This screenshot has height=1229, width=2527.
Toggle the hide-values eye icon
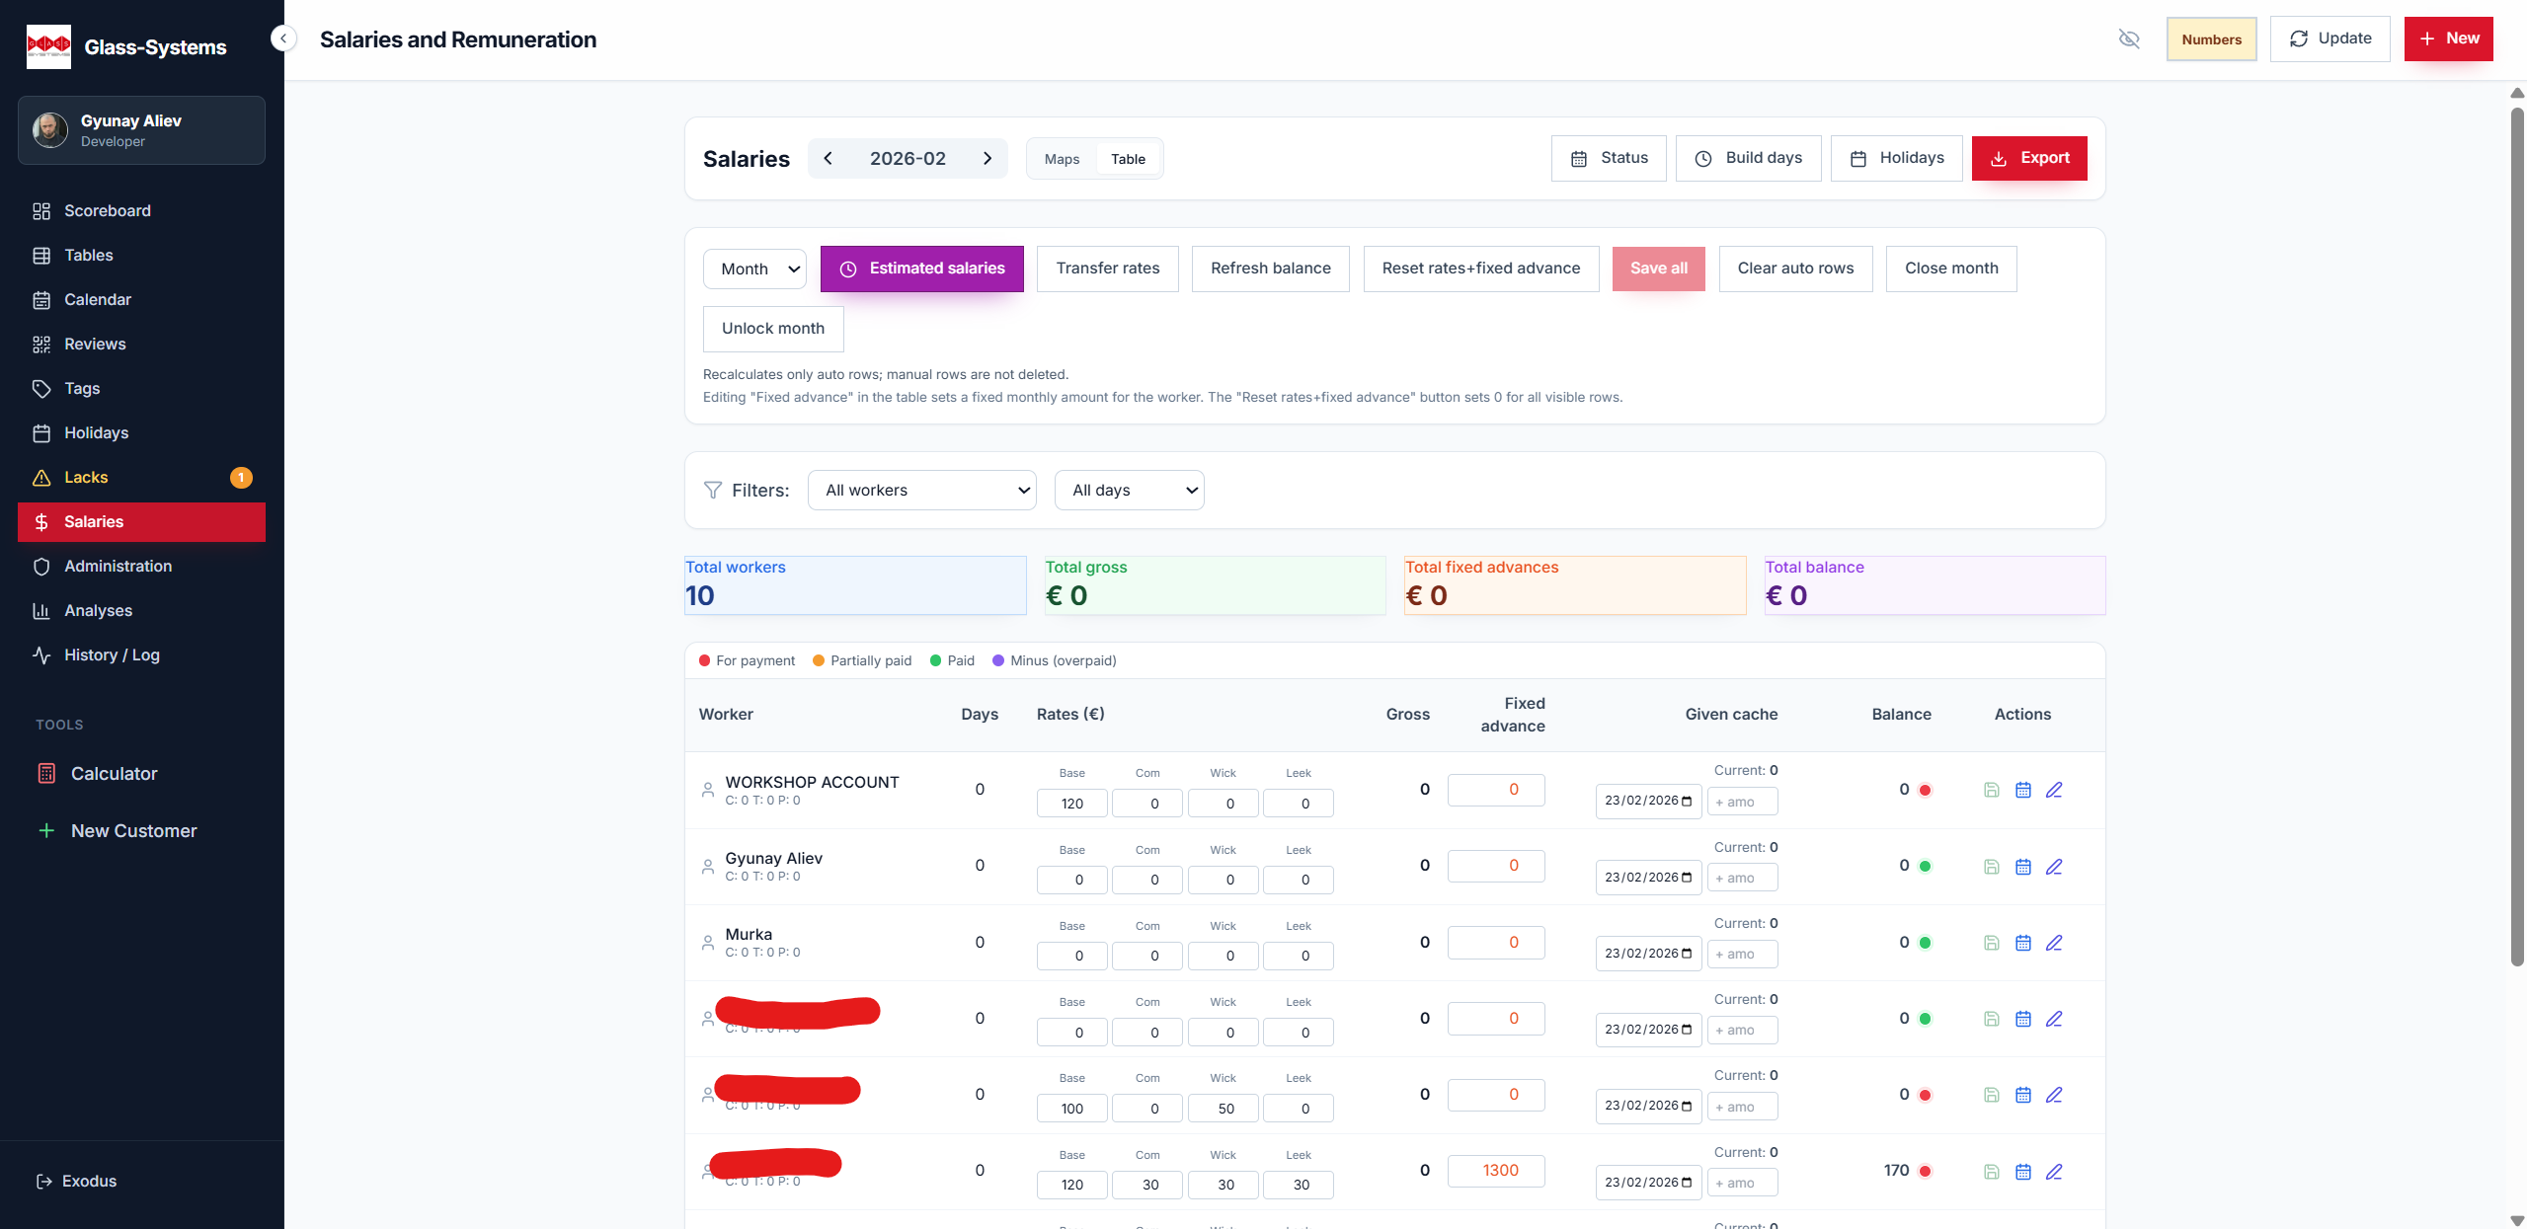click(x=2129, y=39)
